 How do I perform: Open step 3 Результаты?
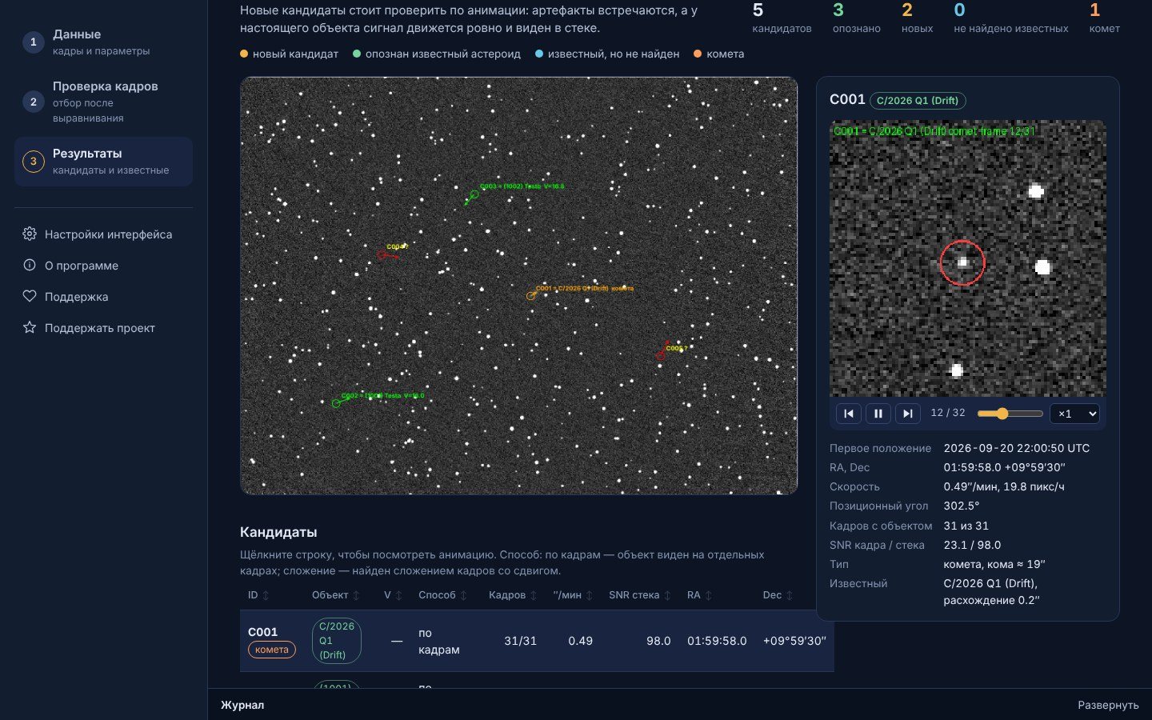pos(103,161)
